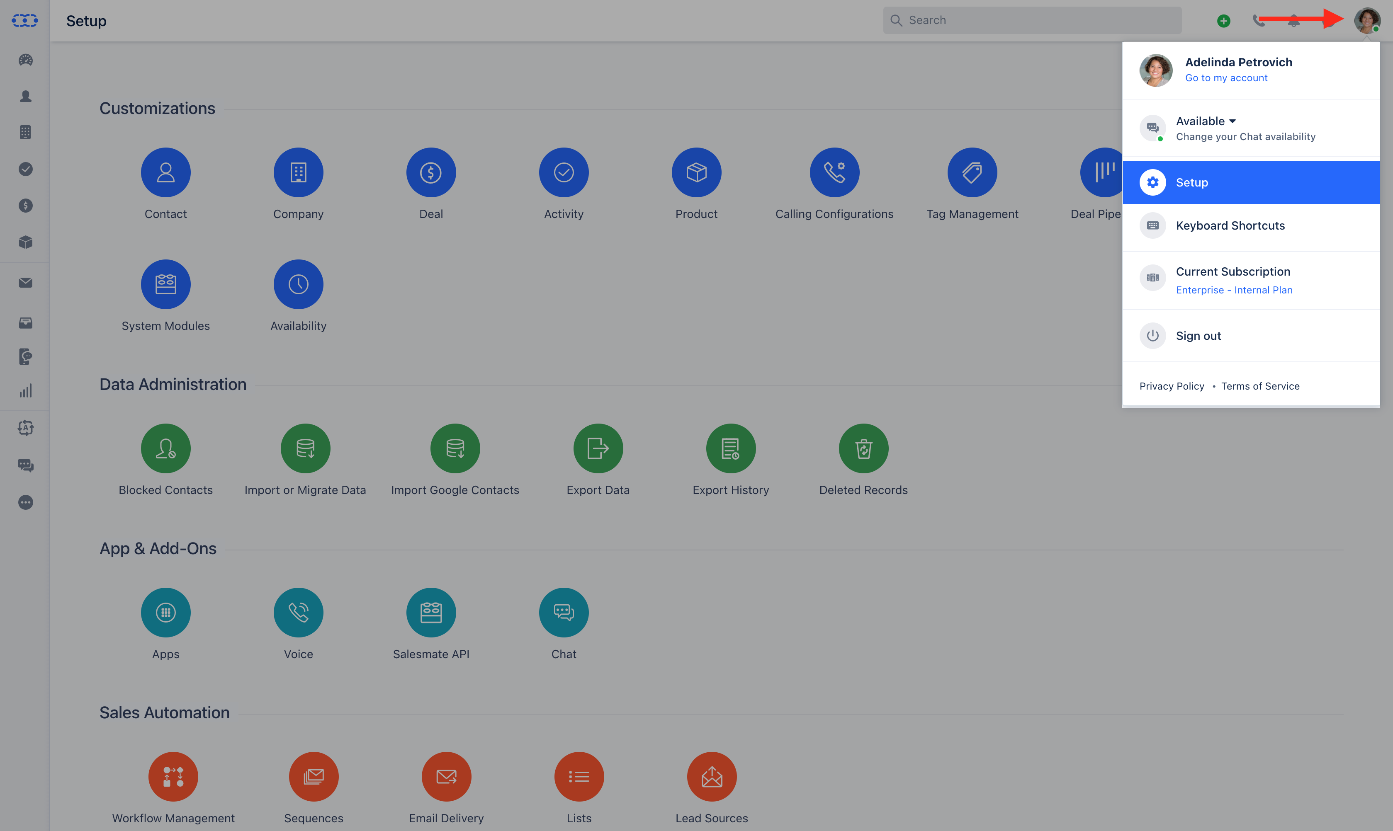Open the Email Delivery icon
This screenshot has height=831, width=1393.
pos(446,777)
